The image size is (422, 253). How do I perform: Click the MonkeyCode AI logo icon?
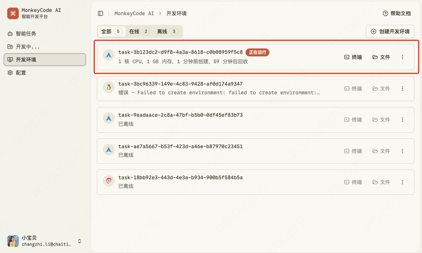pyautogui.click(x=13, y=13)
